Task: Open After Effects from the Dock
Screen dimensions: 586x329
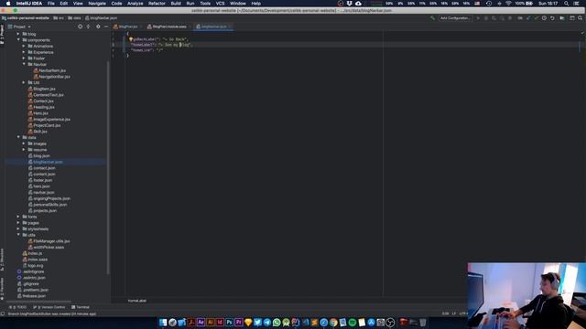Action: [x=201, y=323]
